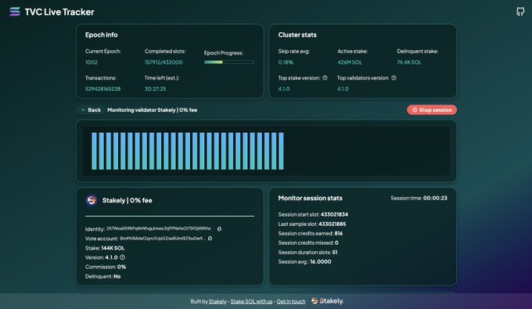This screenshot has width=532, height=309.
Task: Open the Get in touch link
Action: point(291,301)
